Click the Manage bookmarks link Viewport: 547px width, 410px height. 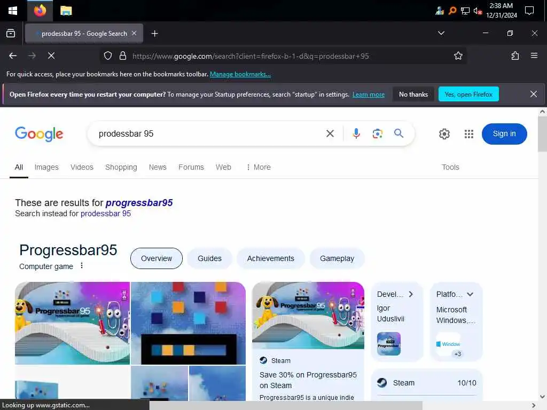coord(240,74)
